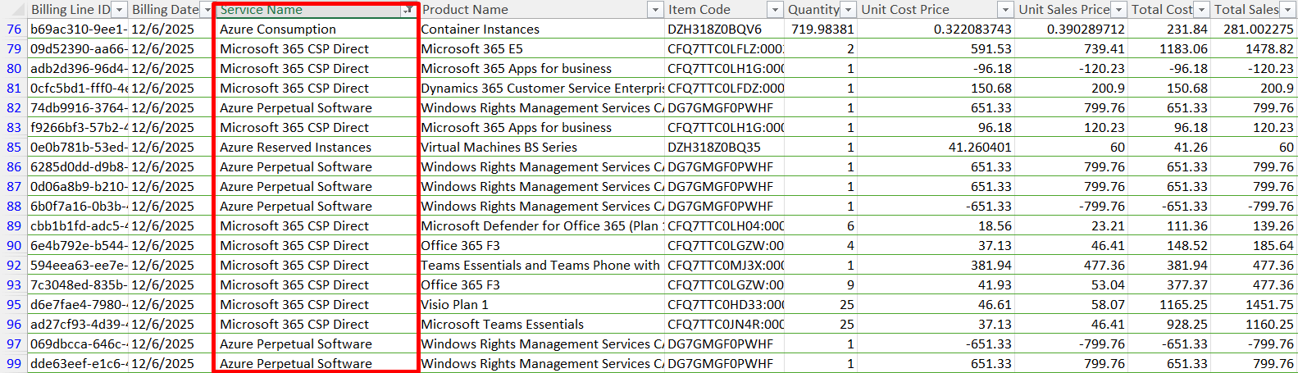The width and height of the screenshot is (1298, 373).
Task: Select row header 85
Action: [x=14, y=148]
